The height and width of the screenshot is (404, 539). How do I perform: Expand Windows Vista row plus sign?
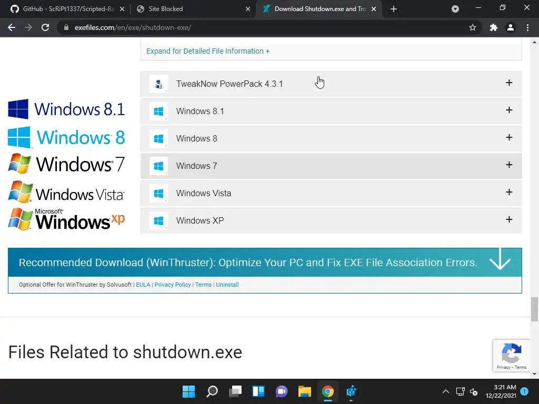[x=509, y=192]
